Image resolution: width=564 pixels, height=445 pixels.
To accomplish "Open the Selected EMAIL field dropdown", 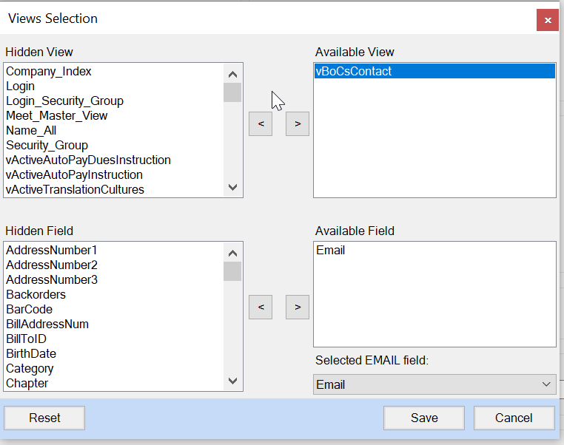I will 434,384.
